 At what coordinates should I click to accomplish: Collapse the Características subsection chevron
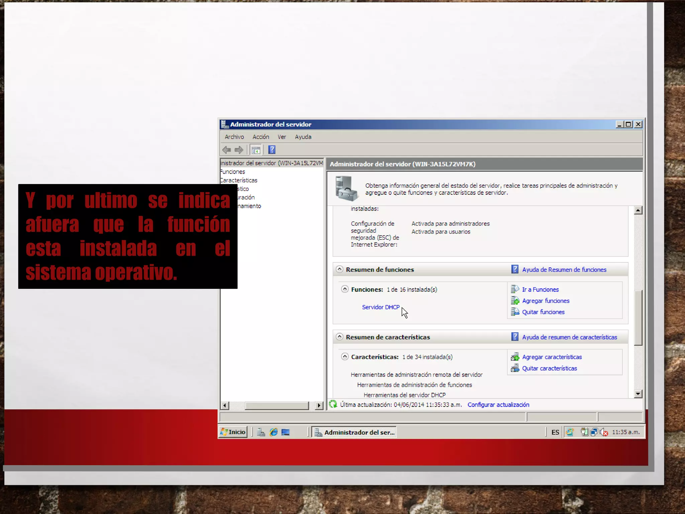pos(345,356)
